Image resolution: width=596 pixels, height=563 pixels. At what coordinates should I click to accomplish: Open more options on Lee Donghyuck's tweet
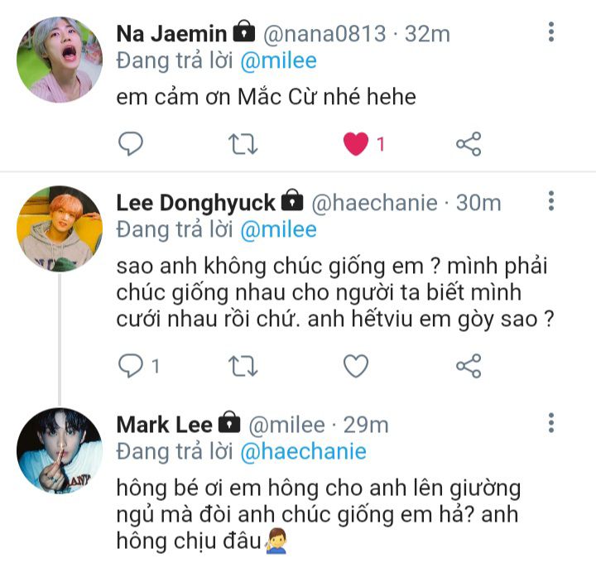tap(551, 201)
